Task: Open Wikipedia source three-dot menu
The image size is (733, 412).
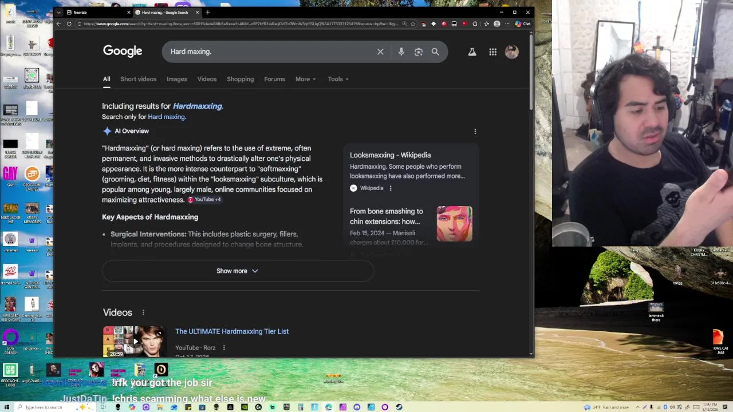Action: 391,188
